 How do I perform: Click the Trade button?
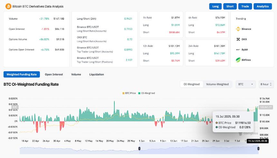click(245, 6)
